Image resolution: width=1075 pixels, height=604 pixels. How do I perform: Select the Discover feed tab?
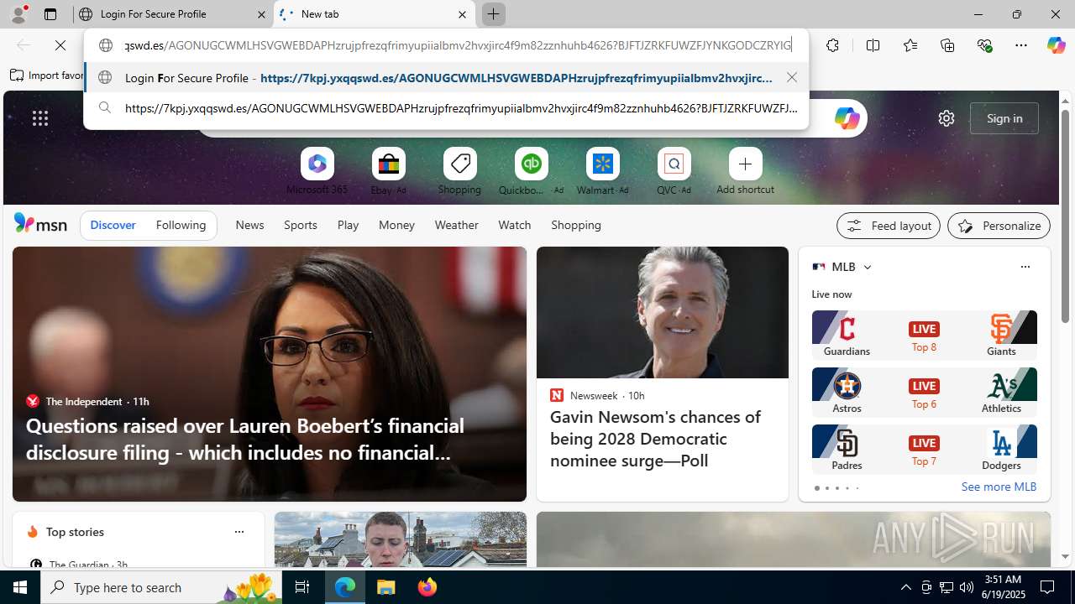pyautogui.click(x=113, y=225)
